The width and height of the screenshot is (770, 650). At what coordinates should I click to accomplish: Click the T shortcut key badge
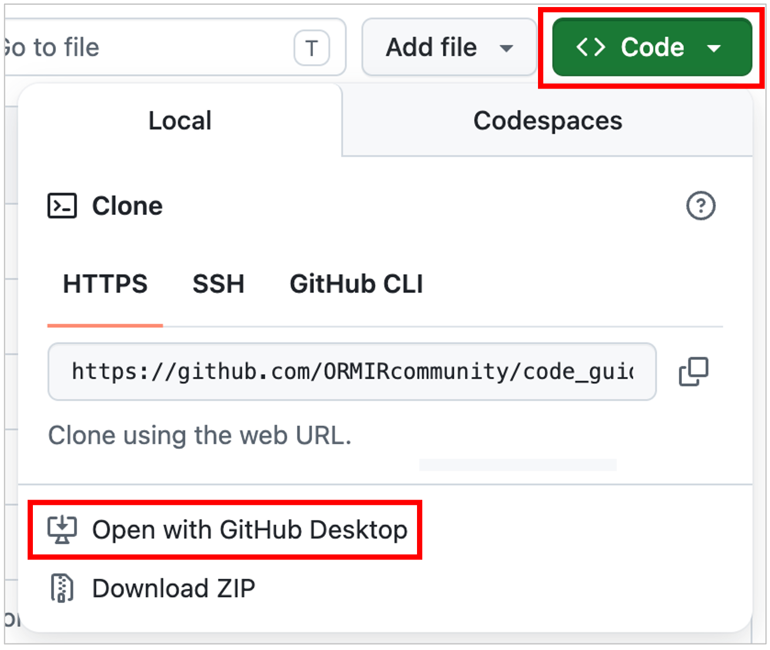[x=312, y=48]
